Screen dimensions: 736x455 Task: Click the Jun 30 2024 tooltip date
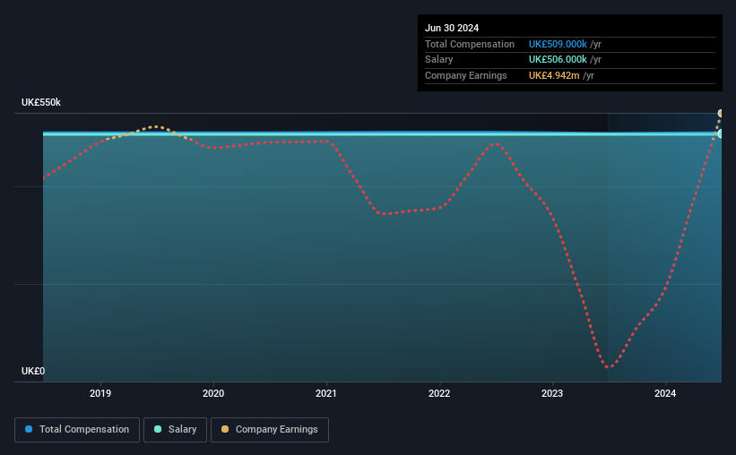(x=452, y=28)
